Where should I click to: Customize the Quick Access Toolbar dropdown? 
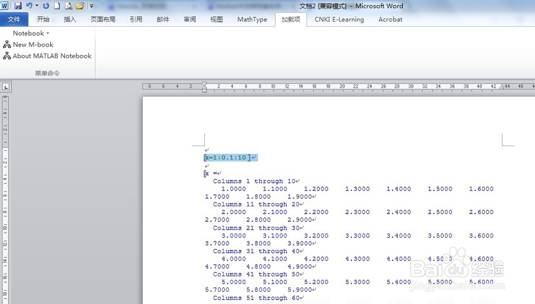point(91,6)
